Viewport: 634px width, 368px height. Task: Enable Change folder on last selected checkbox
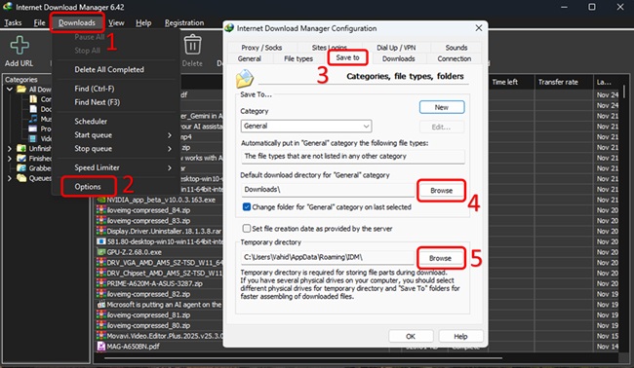246,207
